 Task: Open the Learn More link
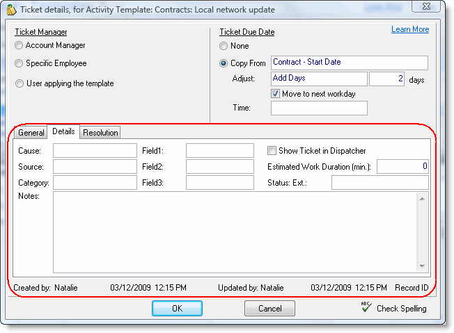[410, 29]
